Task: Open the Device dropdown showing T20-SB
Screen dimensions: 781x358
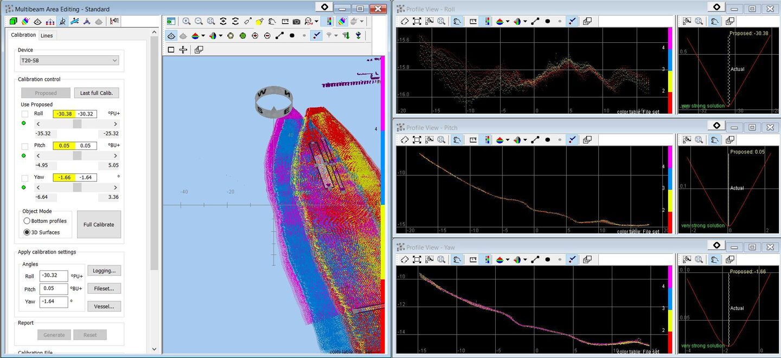Action: [x=69, y=61]
